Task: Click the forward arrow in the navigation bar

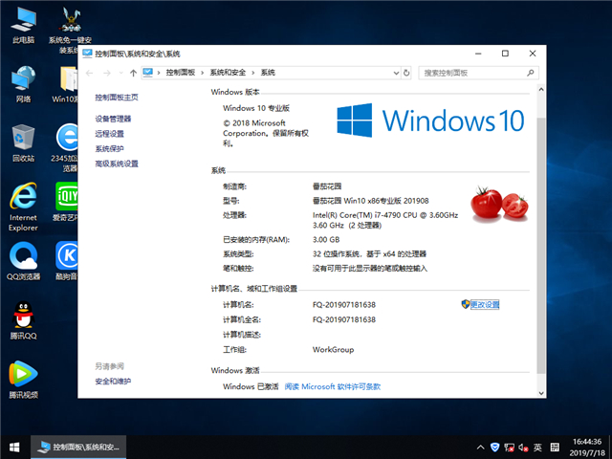Action: [x=106, y=73]
